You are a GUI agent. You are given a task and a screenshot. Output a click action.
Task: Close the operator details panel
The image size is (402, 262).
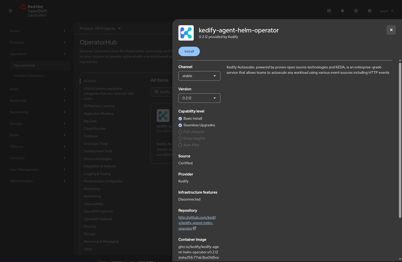click(391, 30)
